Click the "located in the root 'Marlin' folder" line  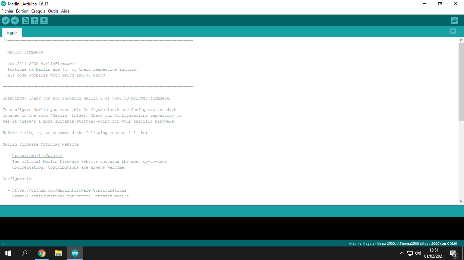pyautogui.click(x=92, y=115)
